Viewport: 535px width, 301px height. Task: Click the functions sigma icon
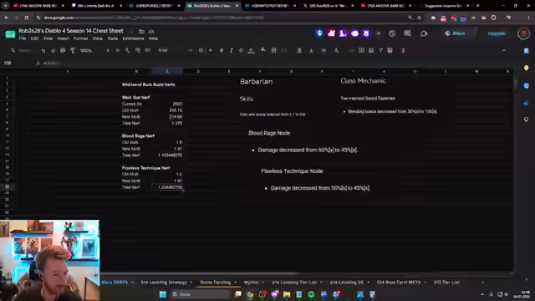pos(403,50)
